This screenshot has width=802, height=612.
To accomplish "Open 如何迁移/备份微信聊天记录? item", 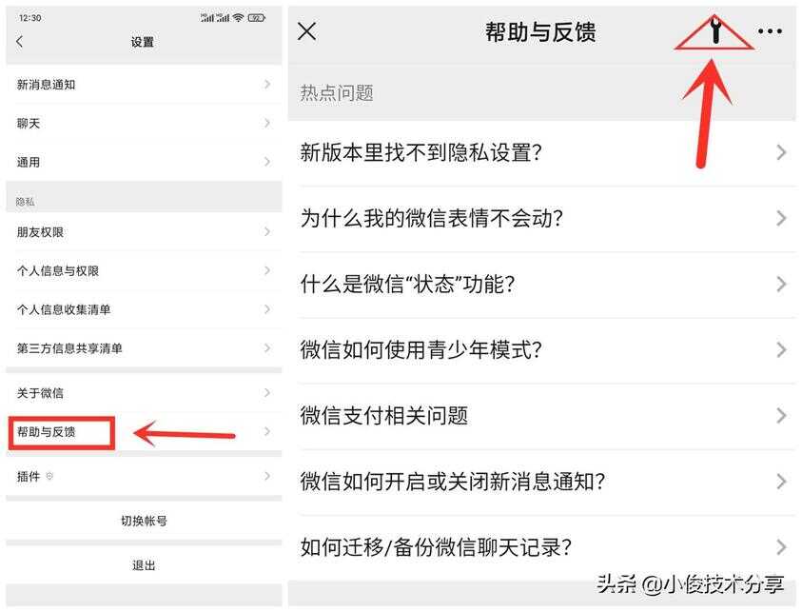I will click(x=542, y=547).
